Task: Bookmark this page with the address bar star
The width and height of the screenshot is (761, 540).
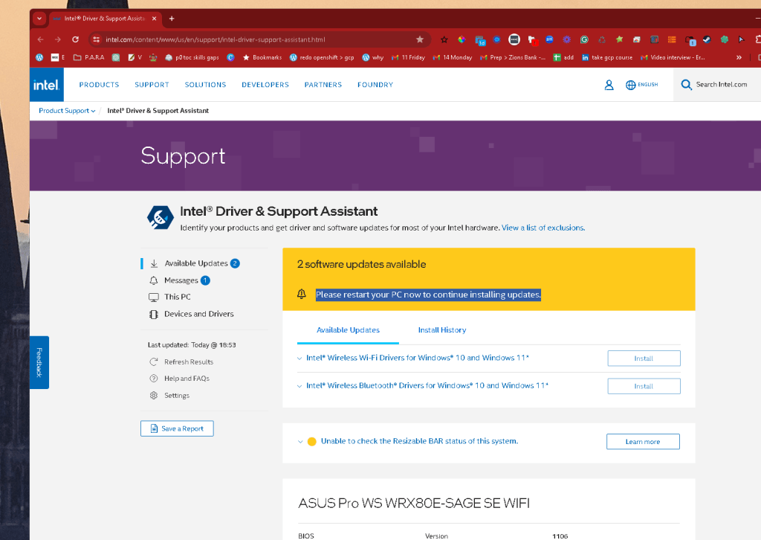Action: click(x=420, y=39)
